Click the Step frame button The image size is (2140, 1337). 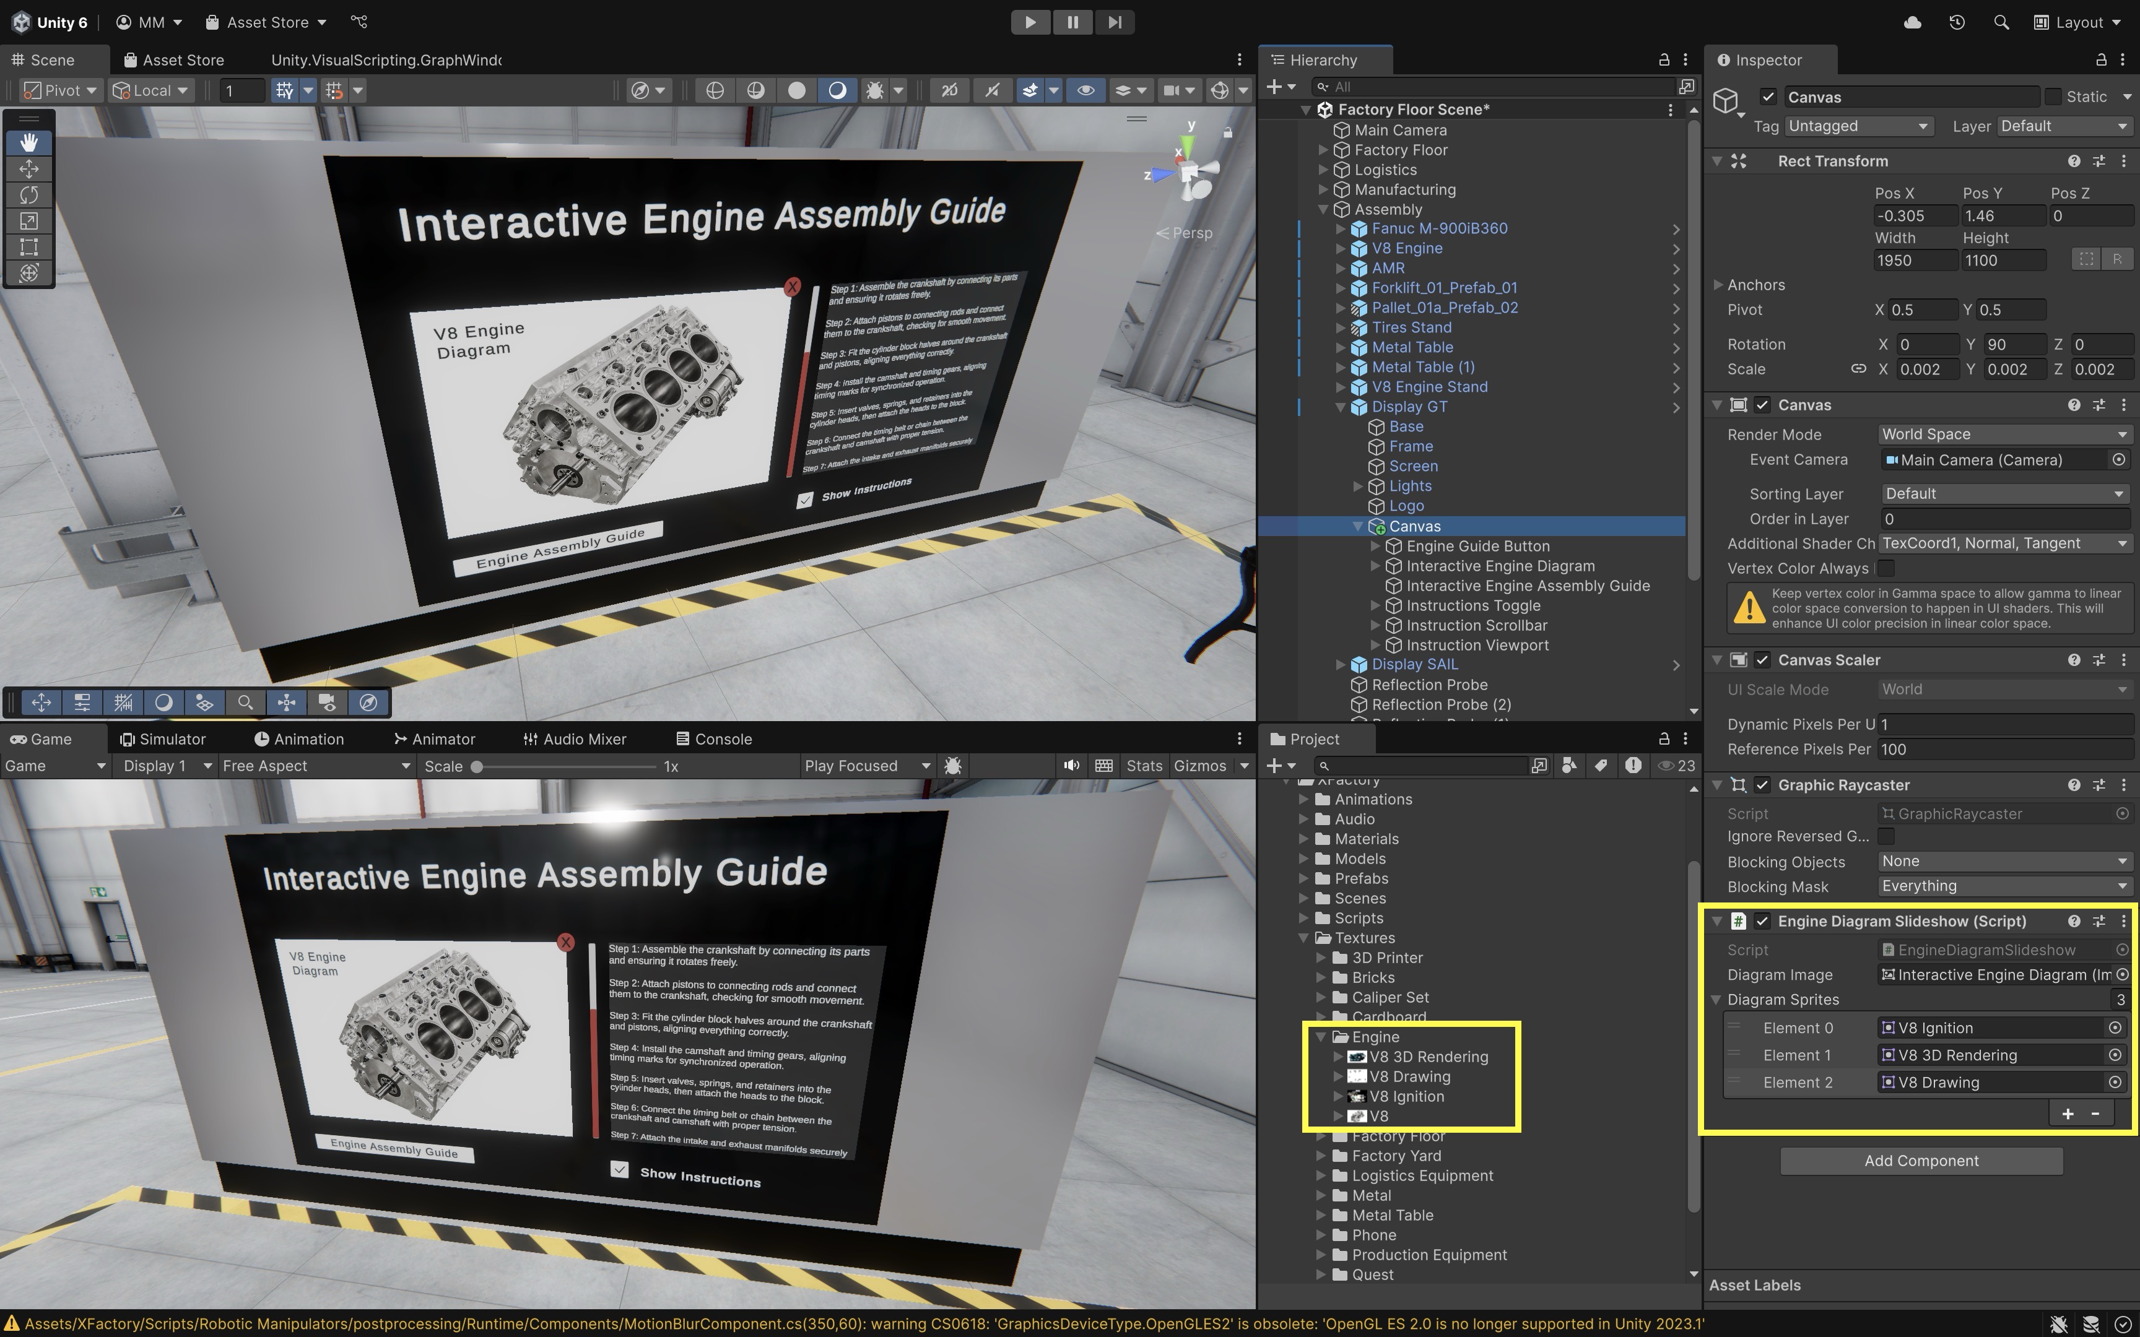point(1114,22)
